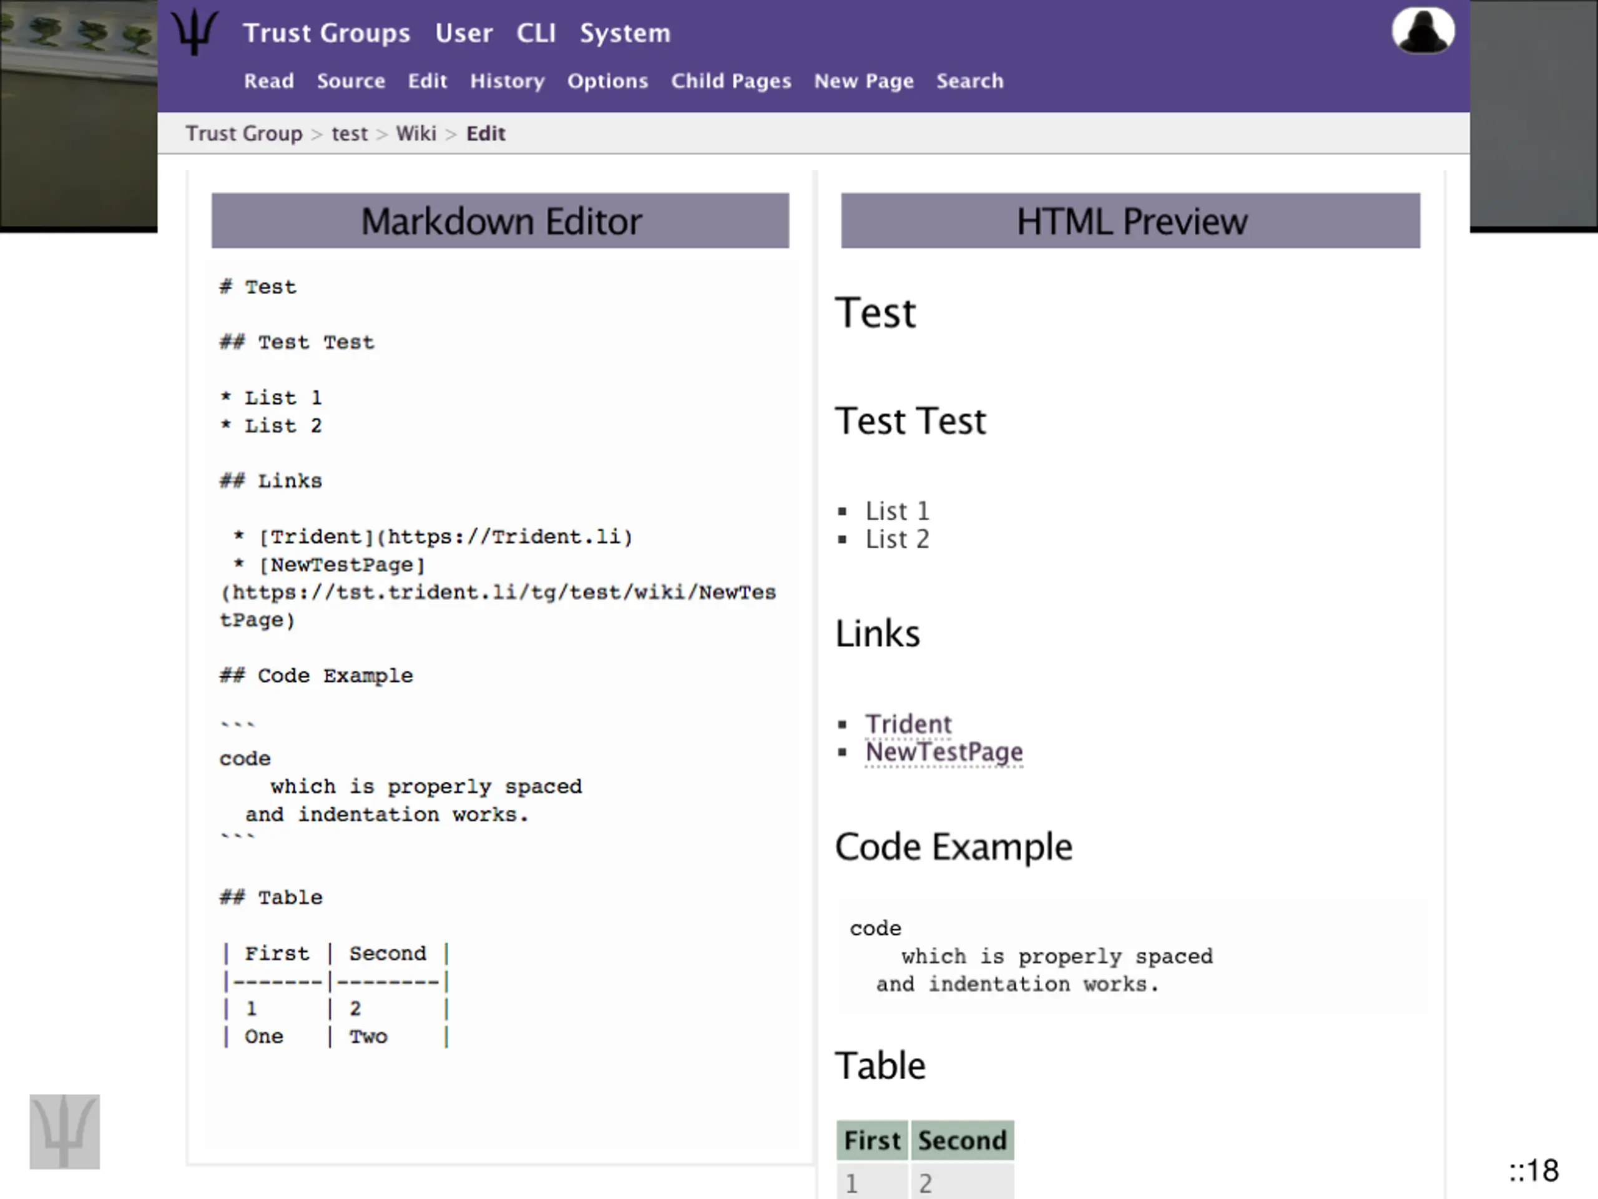Screen dimensions: 1598x1199
Task: Open the Options tab
Action: pos(607,81)
